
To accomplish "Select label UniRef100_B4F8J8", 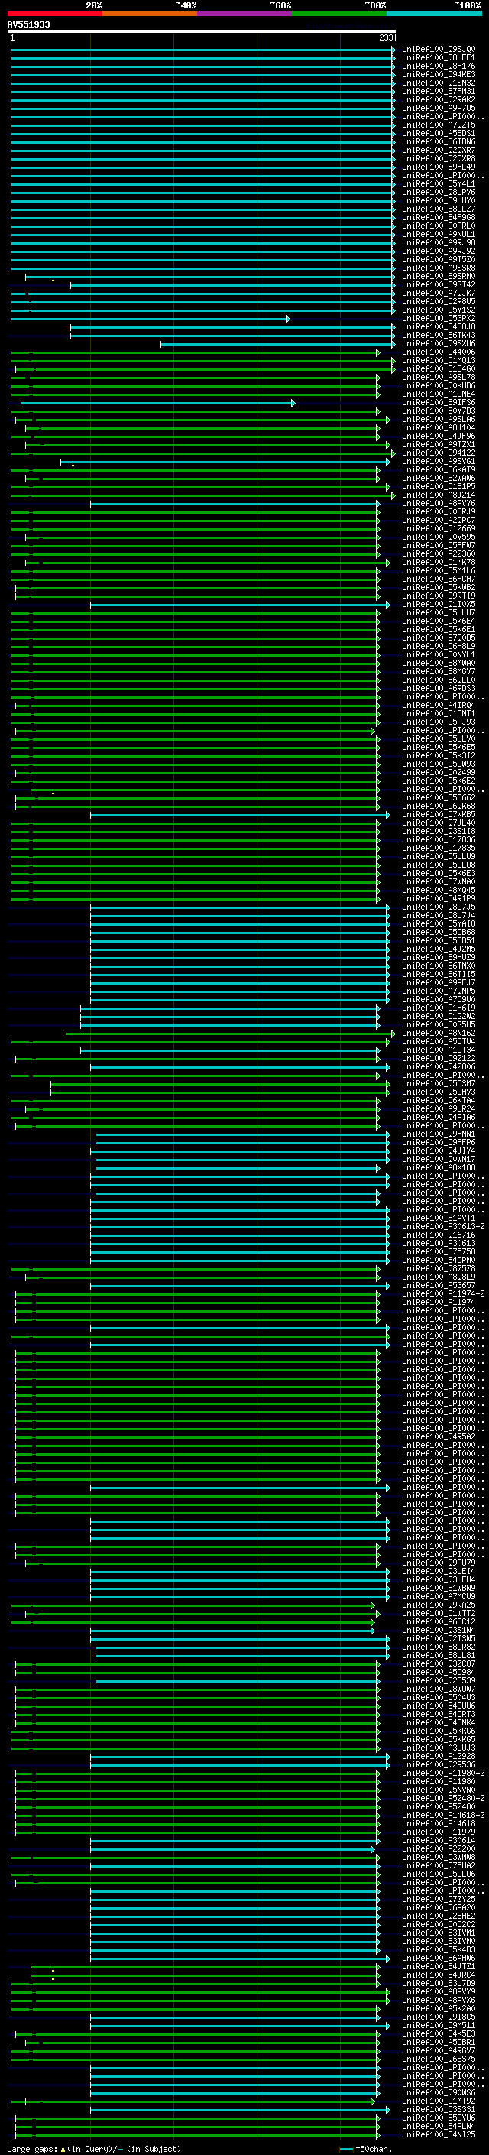I will click(439, 327).
